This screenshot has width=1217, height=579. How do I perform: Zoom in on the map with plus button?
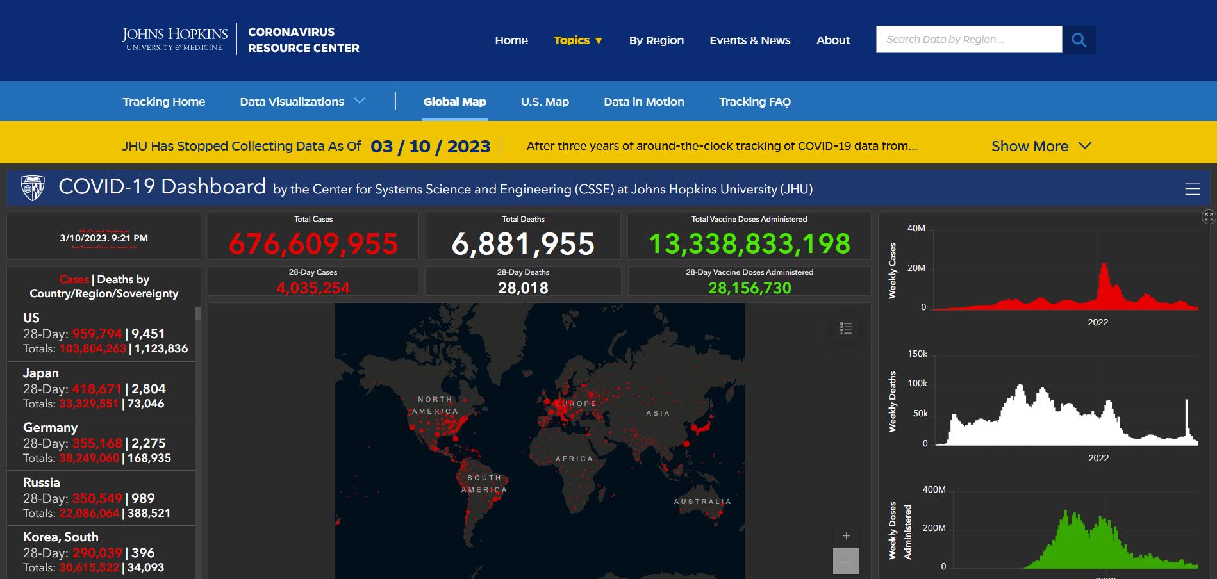click(845, 536)
